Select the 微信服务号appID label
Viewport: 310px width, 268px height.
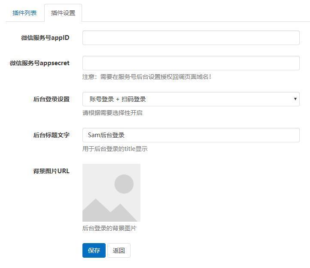[x=45, y=38]
